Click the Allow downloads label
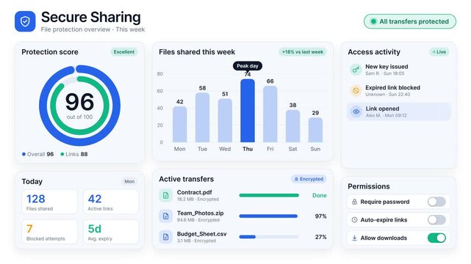This screenshot has width=471, height=264. point(384,238)
